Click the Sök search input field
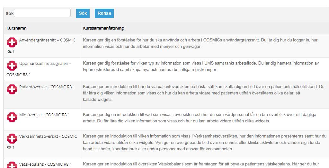Screen dimensions: 329x168 pos(42,13)
